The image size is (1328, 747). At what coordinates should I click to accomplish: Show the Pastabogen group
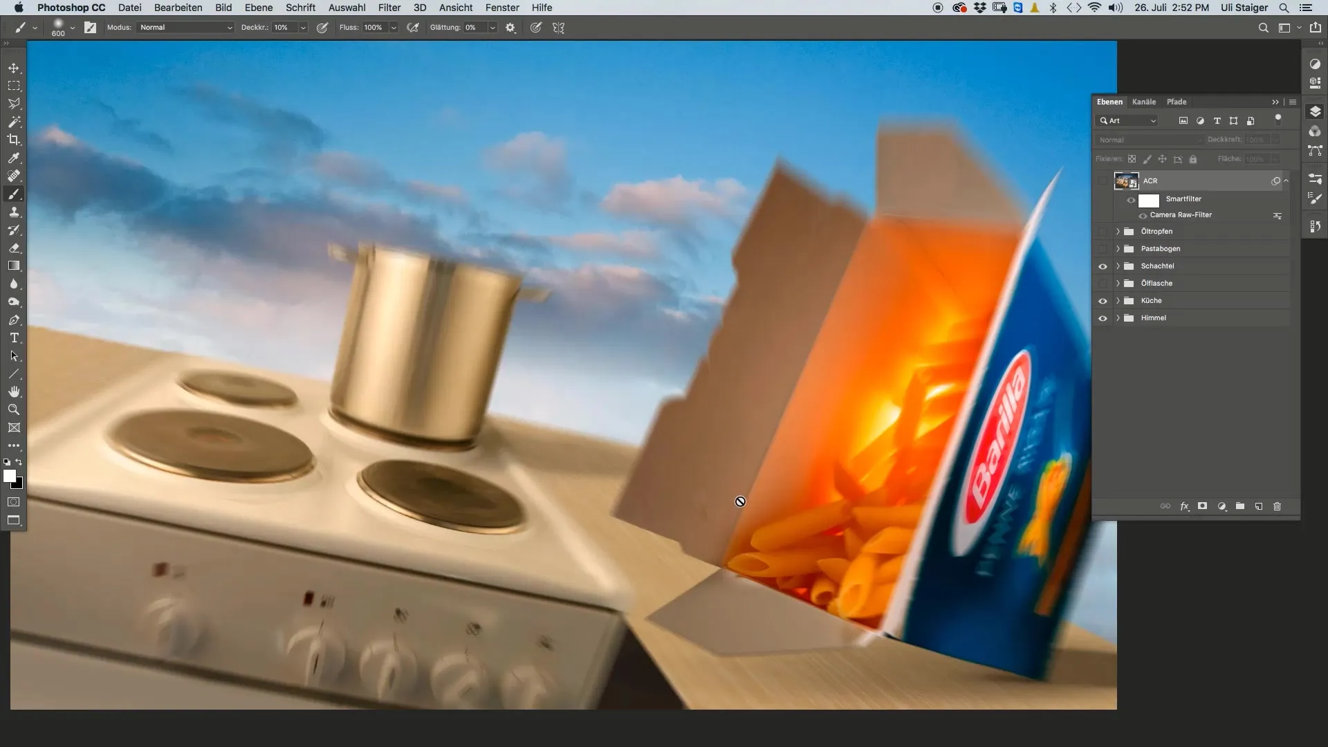click(1103, 249)
